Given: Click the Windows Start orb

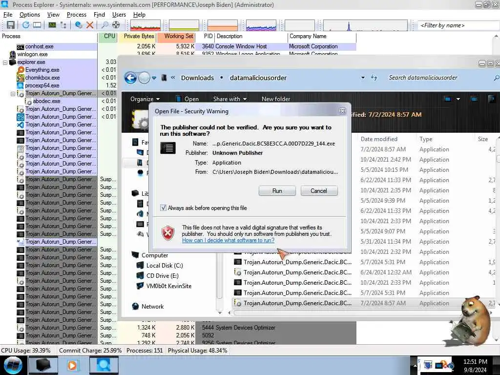Looking at the screenshot, I should click(13, 365).
